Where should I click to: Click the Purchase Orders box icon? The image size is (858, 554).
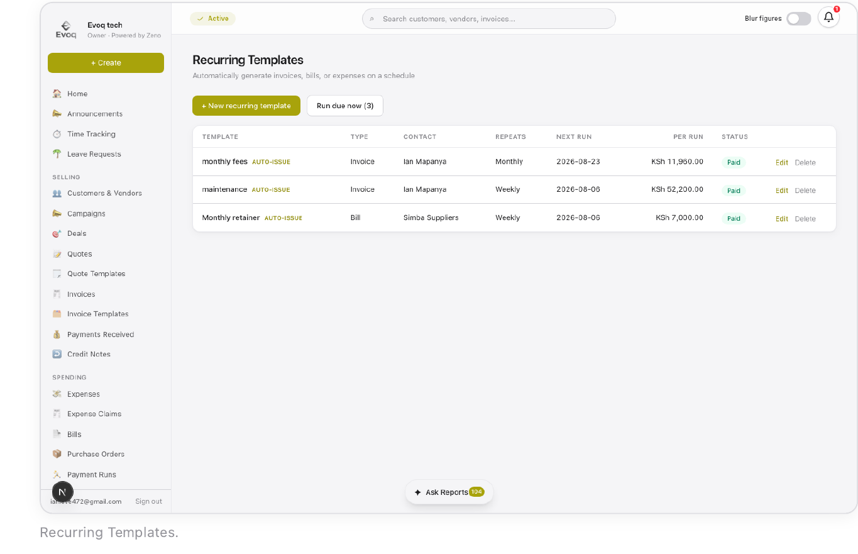pos(57,454)
